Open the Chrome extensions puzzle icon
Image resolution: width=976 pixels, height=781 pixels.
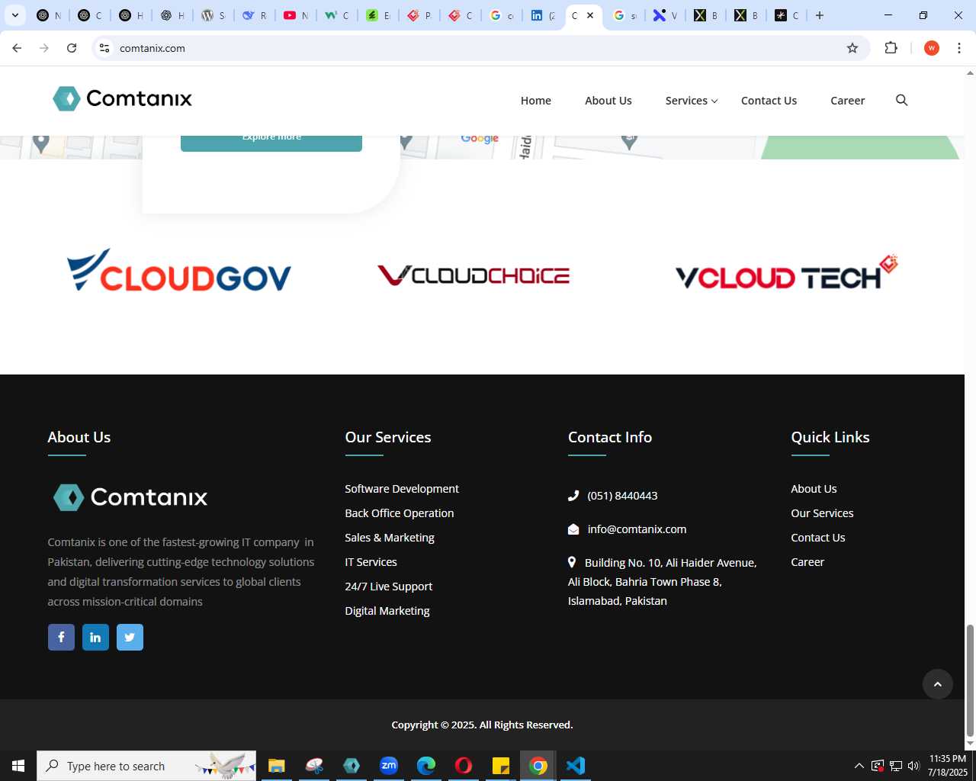click(891, 48)
